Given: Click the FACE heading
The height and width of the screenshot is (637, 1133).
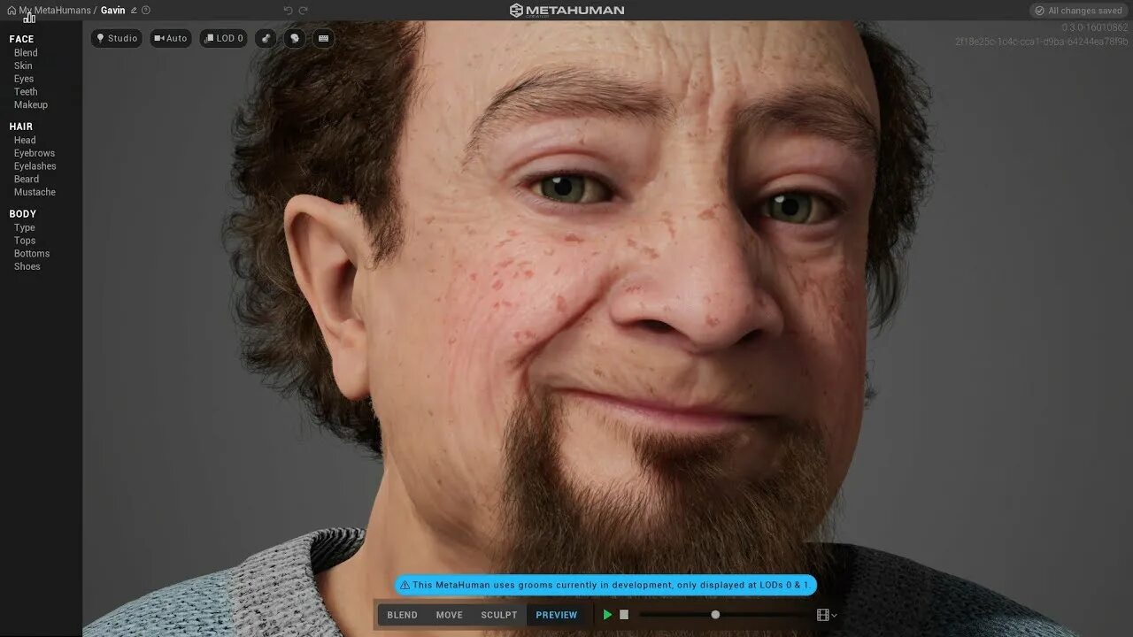Looking at the screenshot, I should pyautogui.click(x=21, y=39).
